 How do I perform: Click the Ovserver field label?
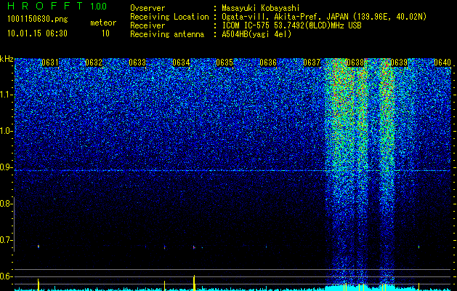pos(147,8)
